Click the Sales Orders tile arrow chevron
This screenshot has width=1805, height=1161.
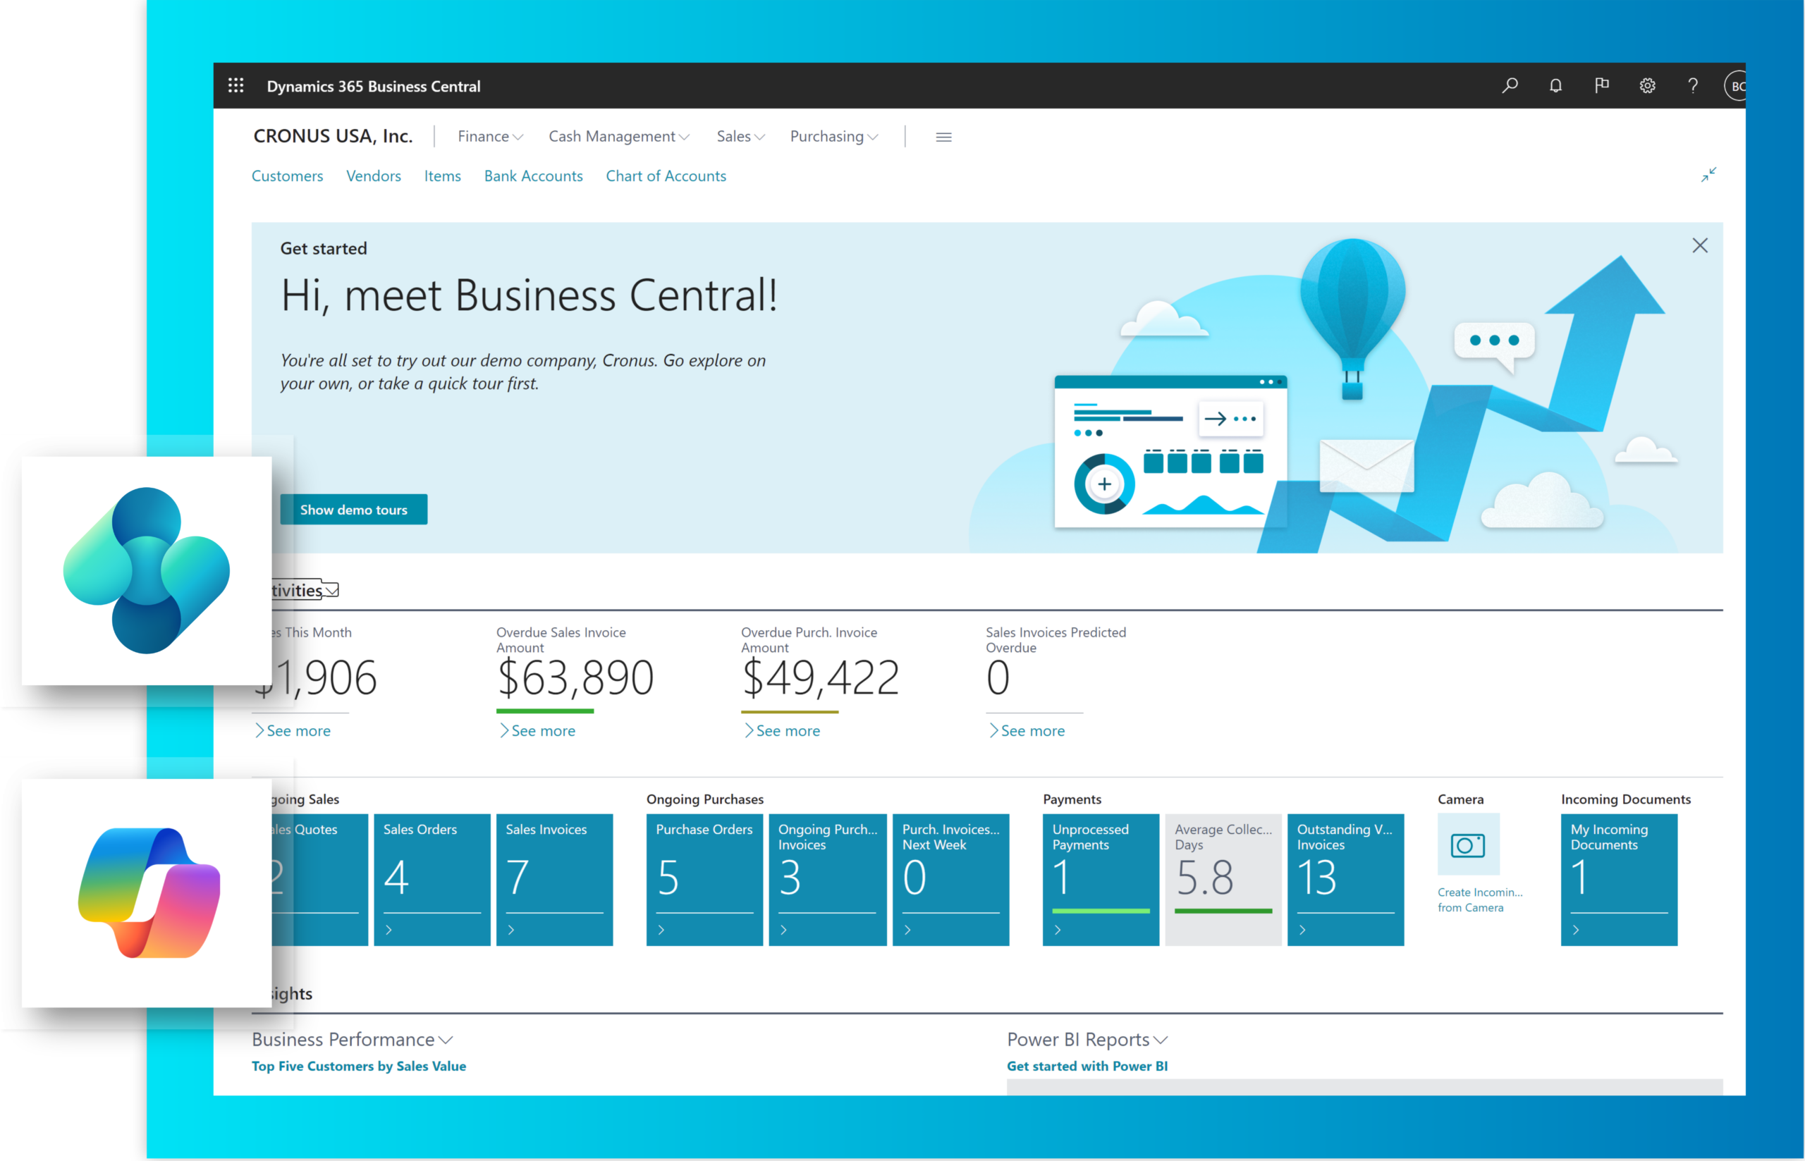tap(389, 930)
